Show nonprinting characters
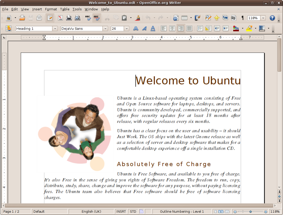This screenshot has width=283, height=215. coord(242,18)
